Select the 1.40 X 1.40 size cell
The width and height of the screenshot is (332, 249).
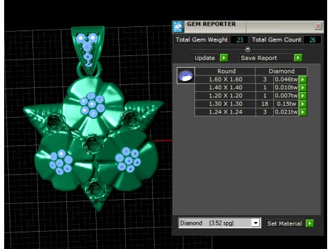(x=225, y=88)
